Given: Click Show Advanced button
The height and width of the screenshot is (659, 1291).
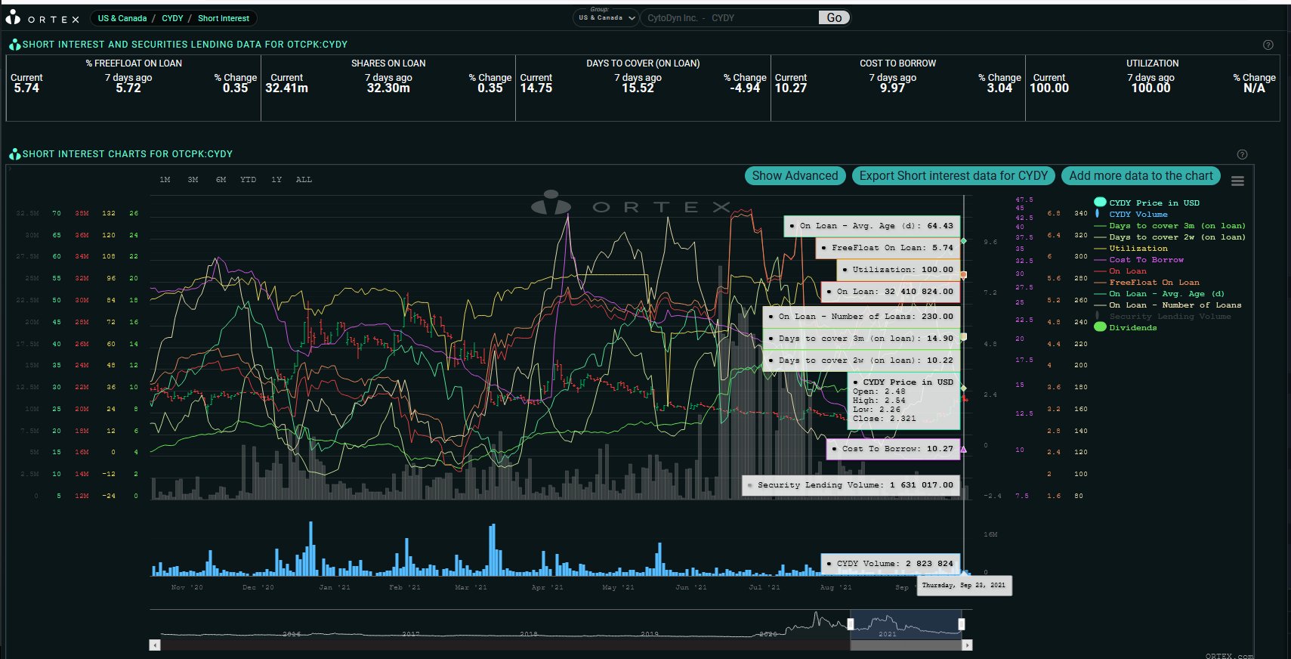Looking at the screenshot, I should click(x=795, y=175).
